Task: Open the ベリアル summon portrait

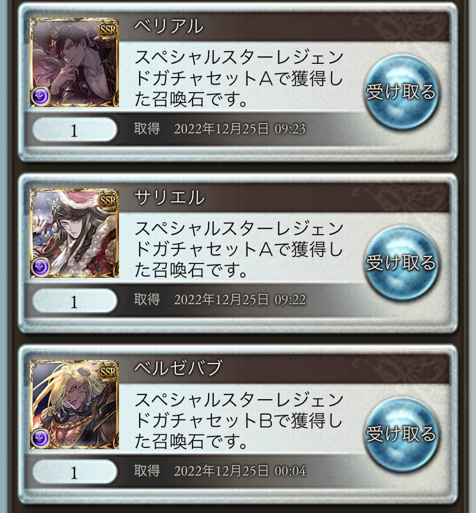Action: [74, 62]
